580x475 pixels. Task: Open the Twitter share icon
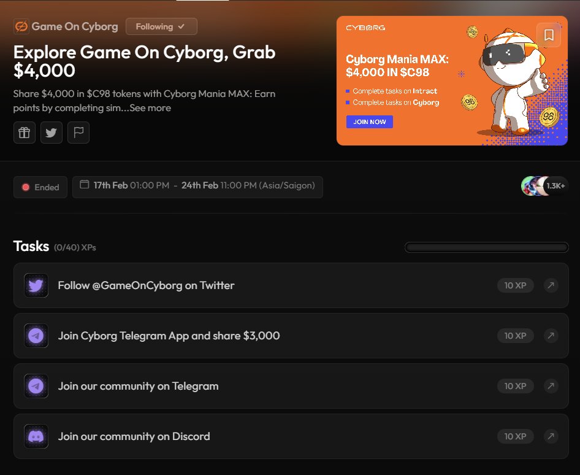(x=52, y=133)
